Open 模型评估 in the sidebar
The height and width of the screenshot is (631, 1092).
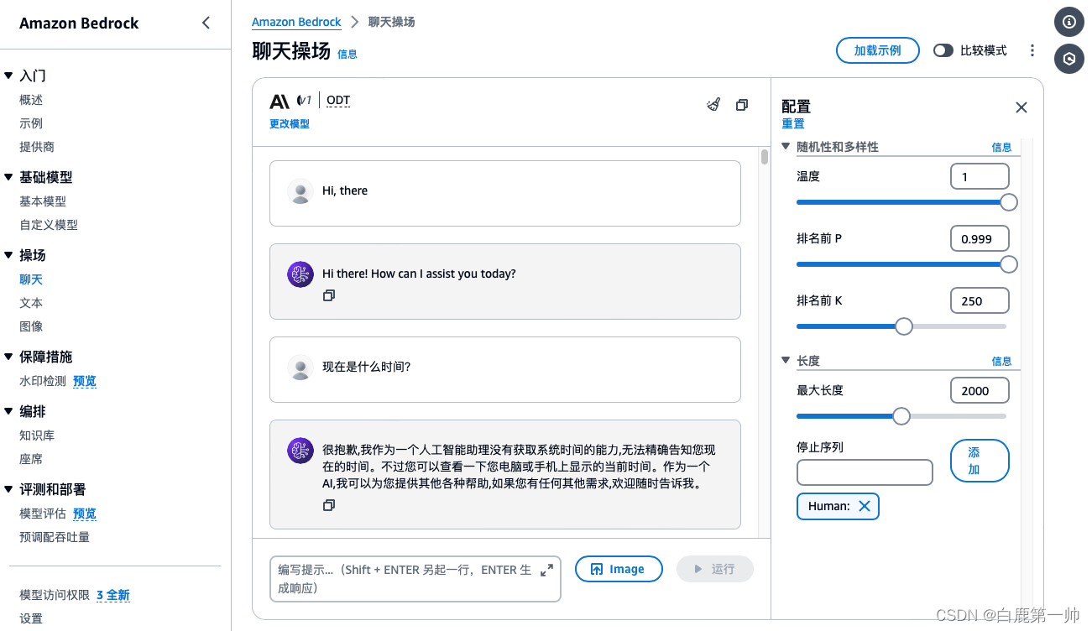pyautogui.click(x=43, y=514)
